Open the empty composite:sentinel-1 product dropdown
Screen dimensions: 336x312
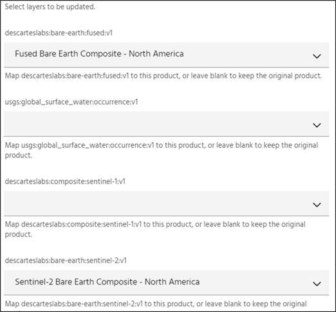pos(166,204)
